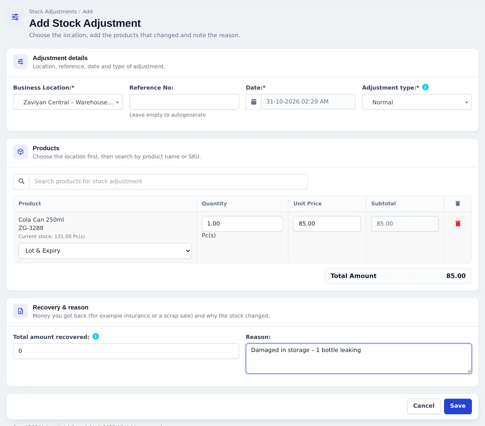Viewport: 485px width, 426px height.
Task: Click the Total Amount value 85.00
Action: [x=456, y=276]
